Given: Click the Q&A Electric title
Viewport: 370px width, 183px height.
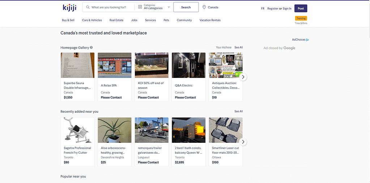Looking at the screenshot, I should pyautogui.click(x=184, y=86).
